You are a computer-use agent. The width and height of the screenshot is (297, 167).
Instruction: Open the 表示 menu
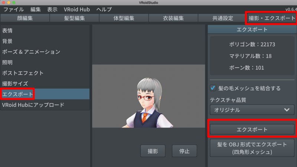click(x=52, y=10)
